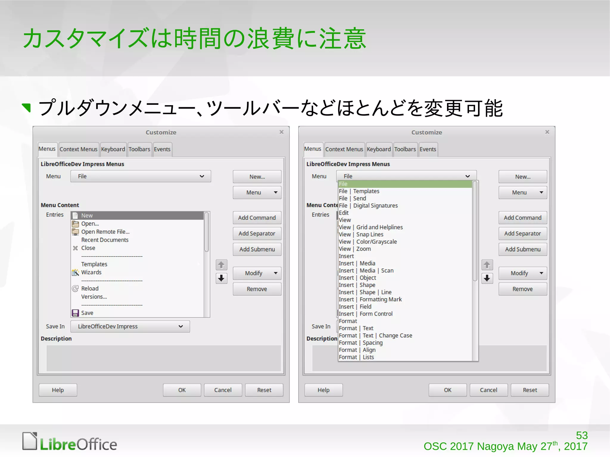This screenshot has width=610, height=457.
Task: Click the New document icon in Entries
Action: [75, 216]
